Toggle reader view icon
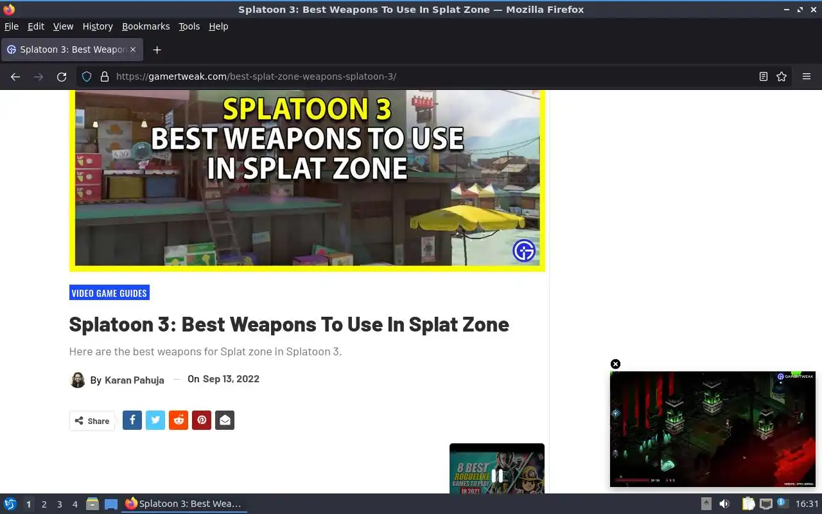 click(x=764, y=76)
